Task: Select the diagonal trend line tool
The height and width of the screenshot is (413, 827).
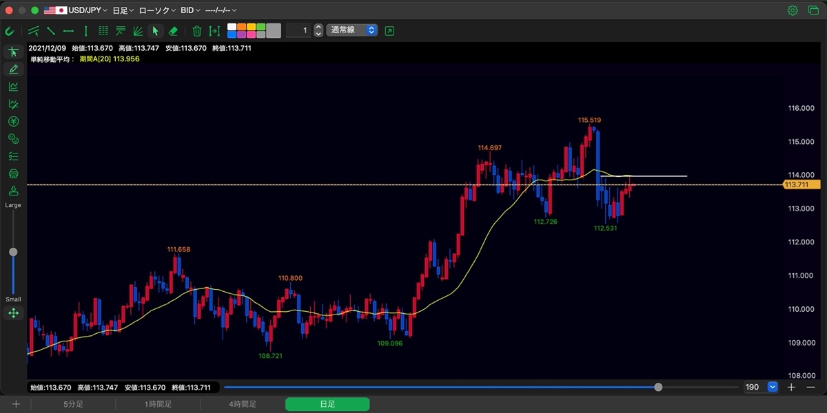Action: (x=51, y=31)
